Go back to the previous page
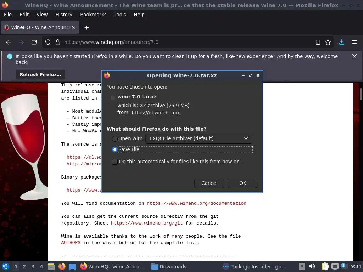The image size is (363, 272). (9, 42)
